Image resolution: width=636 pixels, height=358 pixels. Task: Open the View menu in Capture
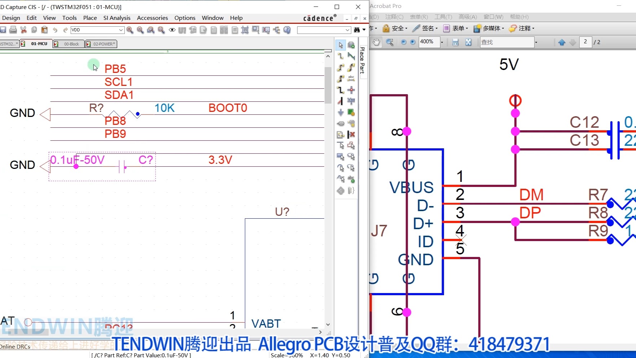[49, 18]
